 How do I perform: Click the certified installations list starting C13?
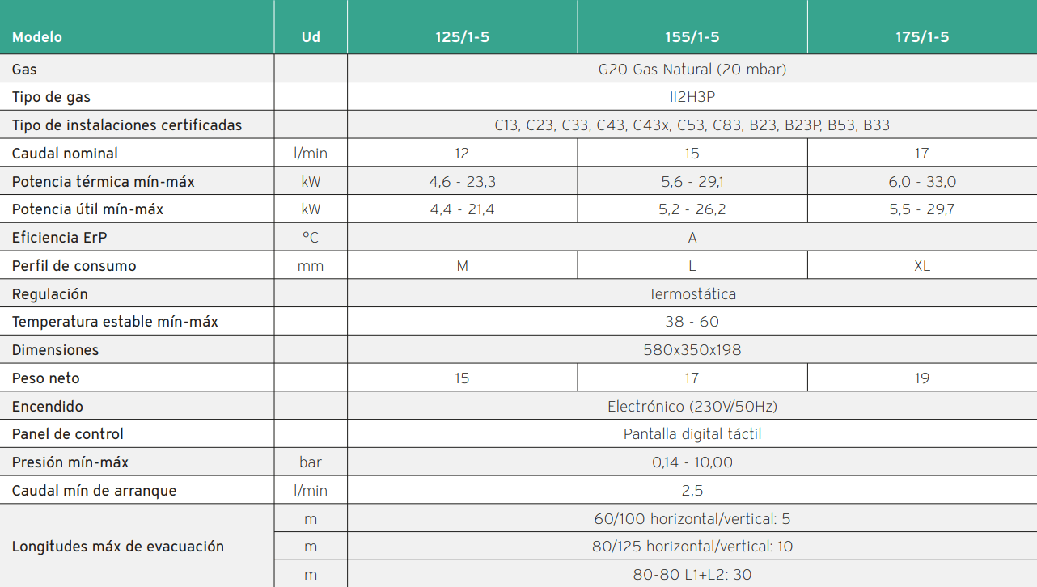pyautogui.click(x=692, y=125)
